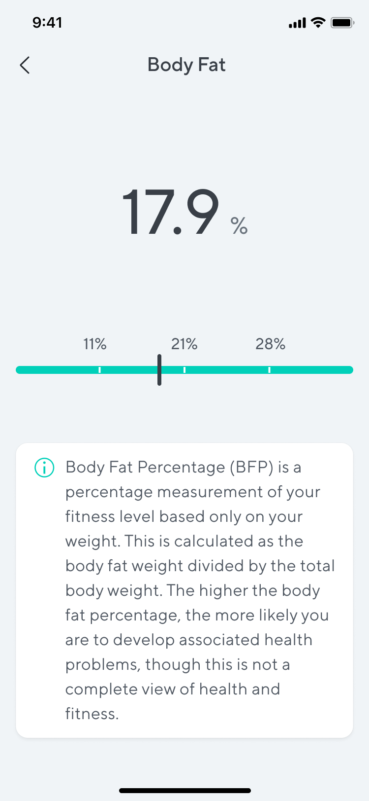Tap the back arrow icon
369x801 pixels.
click(x=25, y=65)
